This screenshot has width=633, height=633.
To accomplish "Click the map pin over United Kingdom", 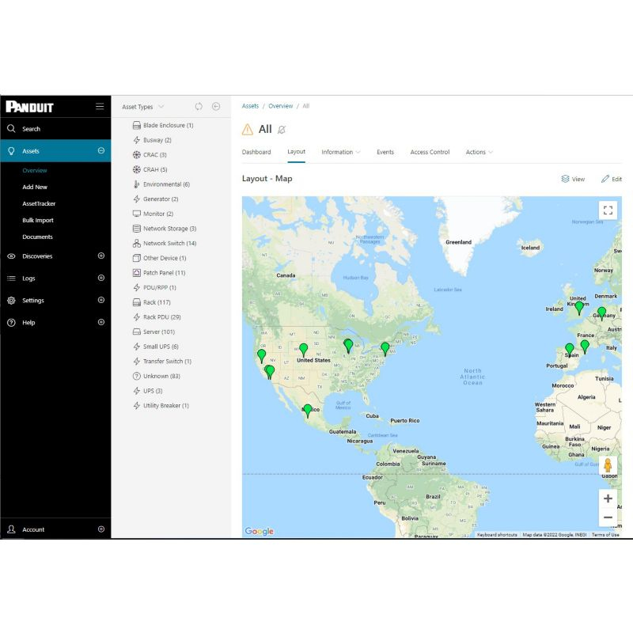I will click(x=579, y=308).
